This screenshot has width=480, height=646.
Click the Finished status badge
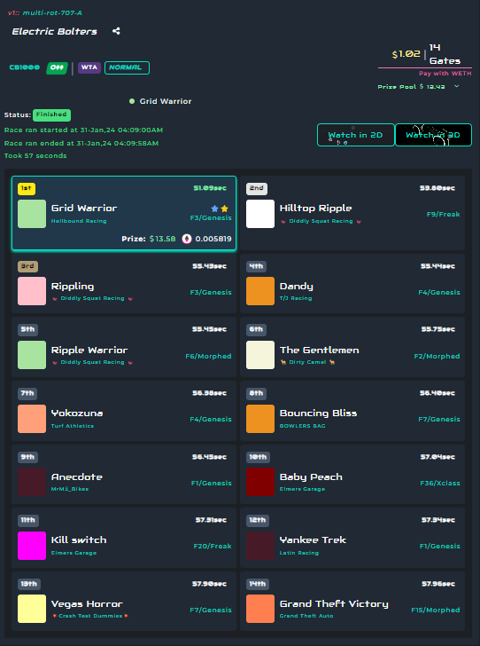[x=51, y=115]
